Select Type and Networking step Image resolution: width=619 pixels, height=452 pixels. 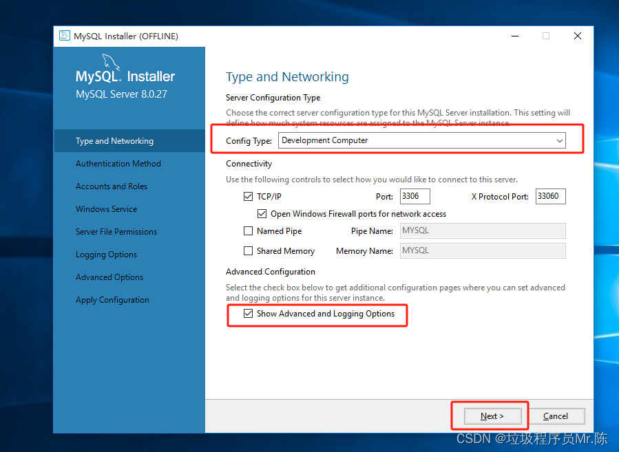pyautogui.click(x=129, y=141)
